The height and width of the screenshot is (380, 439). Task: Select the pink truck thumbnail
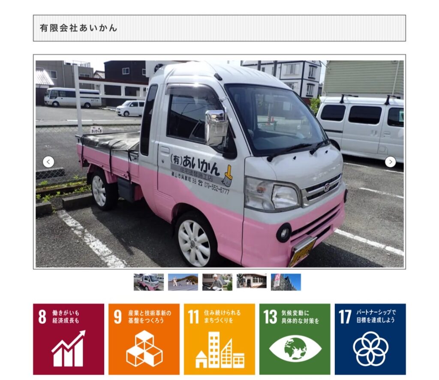click(149, 282)
